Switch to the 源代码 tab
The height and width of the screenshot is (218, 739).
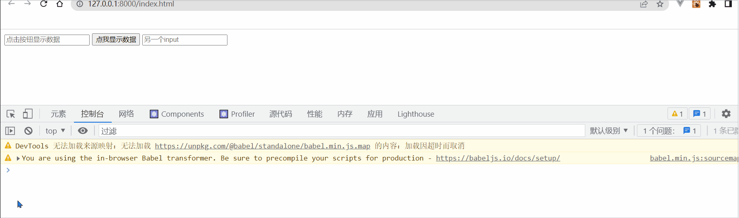(280, 114)
